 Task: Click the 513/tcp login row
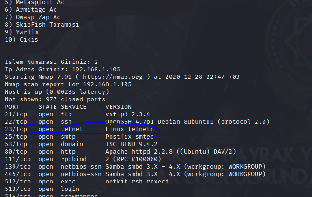point(42,189)
